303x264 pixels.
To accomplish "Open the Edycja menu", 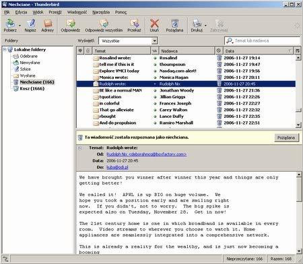I will (21, 12).
